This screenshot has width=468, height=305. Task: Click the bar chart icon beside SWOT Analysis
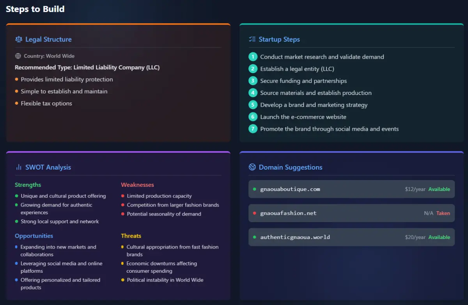(x=19, y=167)
